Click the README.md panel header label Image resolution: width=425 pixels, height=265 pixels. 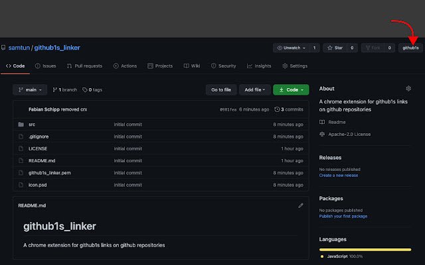pos(32,205)
